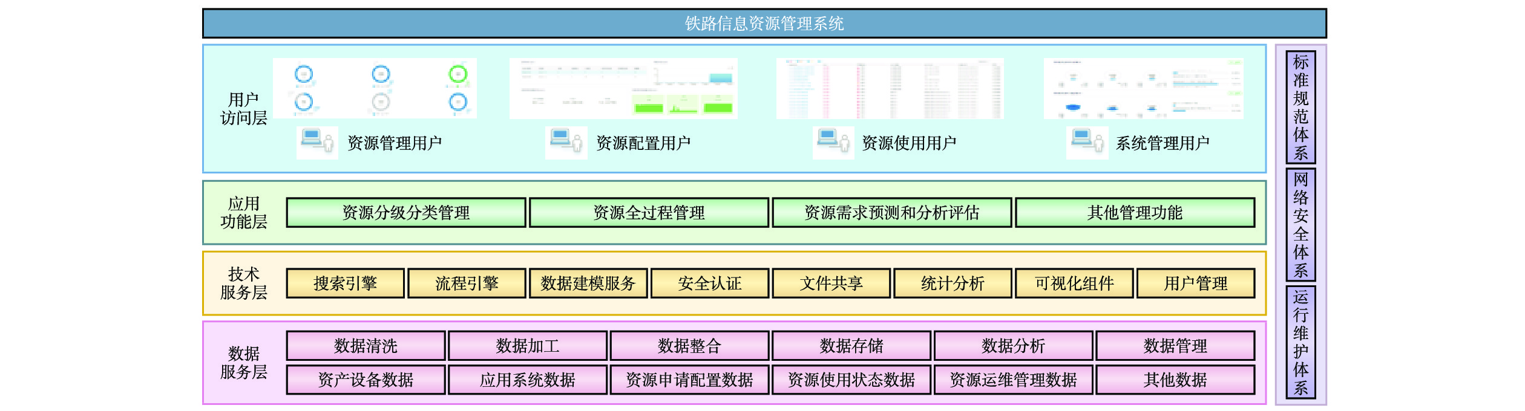
Task: Click the 运行维护体系 vertical panel
Action: tap(1300, 342)
